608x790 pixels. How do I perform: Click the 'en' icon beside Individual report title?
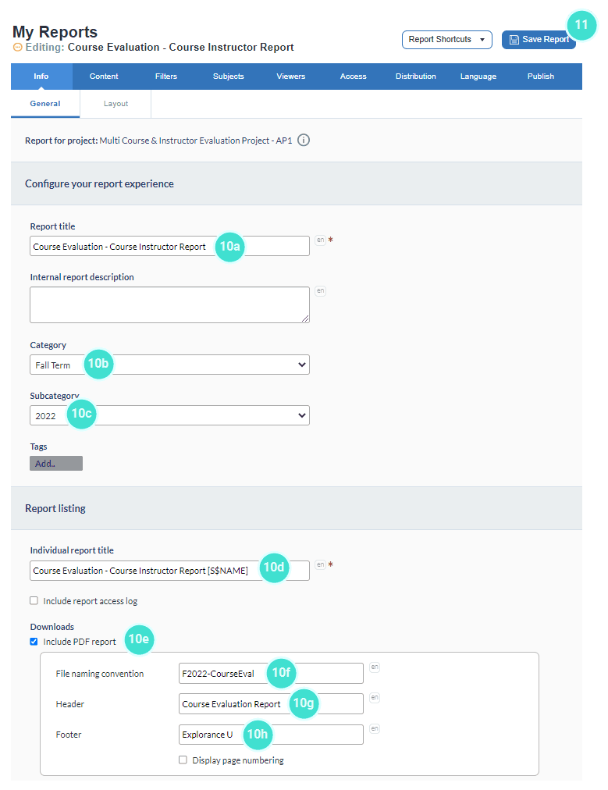point(320,565)
